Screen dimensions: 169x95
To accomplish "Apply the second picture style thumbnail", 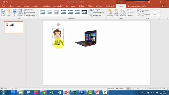I will [x=50, y=12].
